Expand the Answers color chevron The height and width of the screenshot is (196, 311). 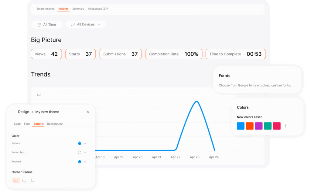(85, 162)
